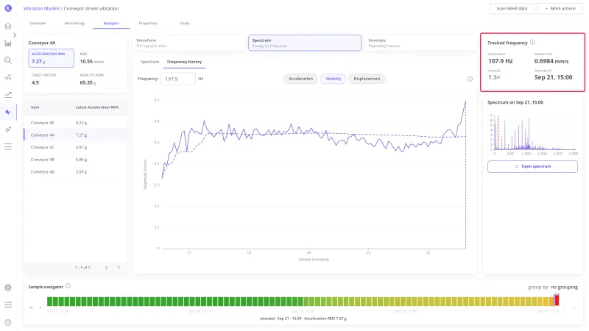This screenshot has width=589, height=331.
Task: Click the tracked magnitude 0.6984 mm/s value
Action: (x=551, y=61)
